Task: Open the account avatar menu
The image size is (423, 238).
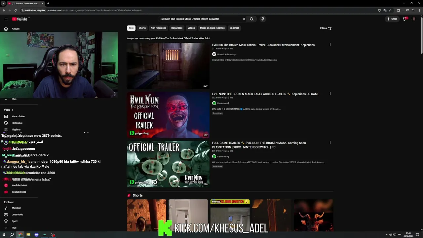Action: pyautogui.click(x=414, y=19)
